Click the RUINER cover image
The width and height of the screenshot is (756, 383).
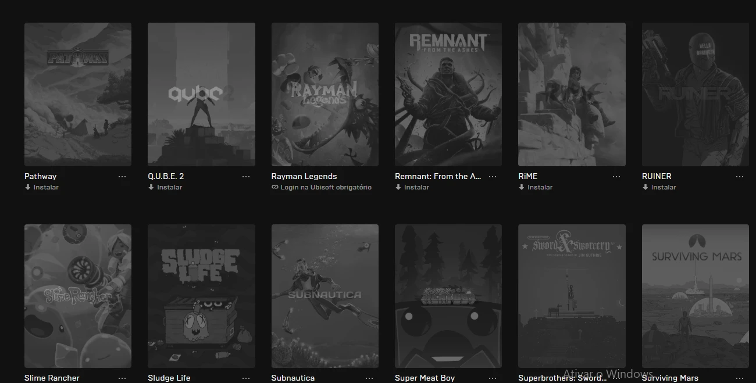[696, 94]
